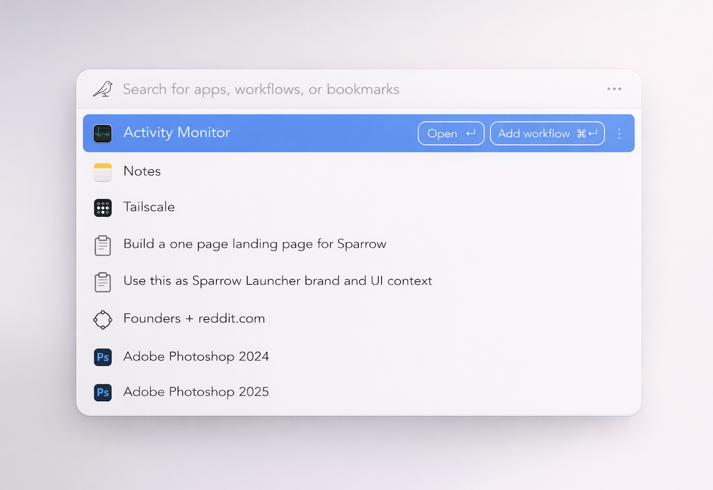Viewport: 713px width, 490px height.
Task: Click the Founders + reddit.com workflow icon
Action: click(102, 319)
